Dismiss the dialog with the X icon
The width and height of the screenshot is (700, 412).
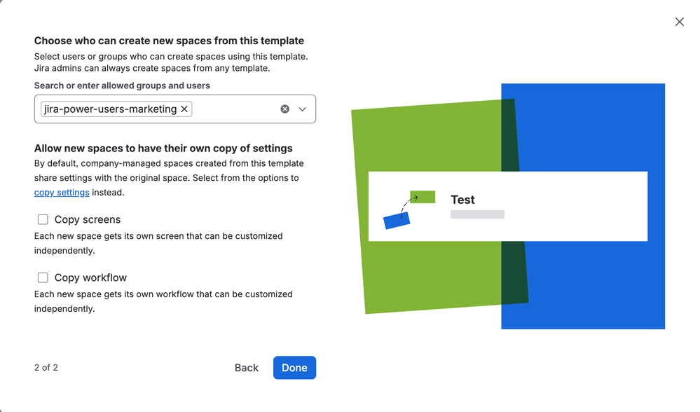(679, 22)
